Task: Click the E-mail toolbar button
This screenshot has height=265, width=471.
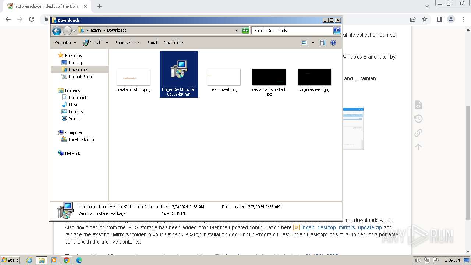Action: pos(152,43)
